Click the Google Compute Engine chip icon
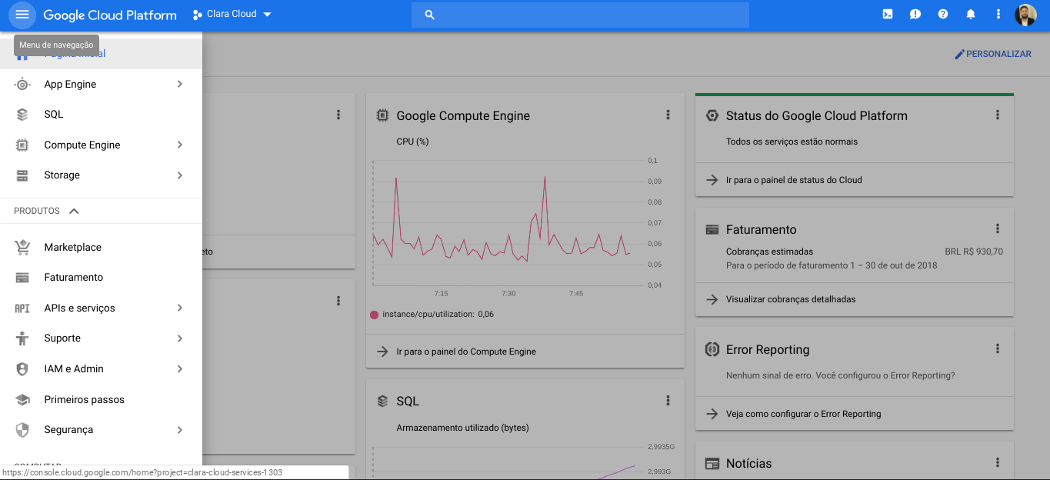 click(x=382, y=115)
